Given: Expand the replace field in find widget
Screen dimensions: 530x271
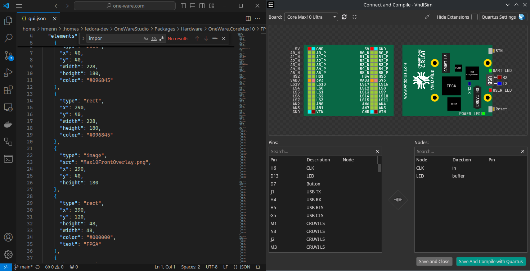Looking at the screenshot, I should [84, 39].
